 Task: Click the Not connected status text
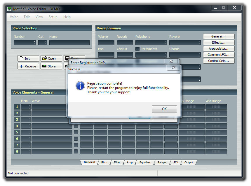(18, 173)
